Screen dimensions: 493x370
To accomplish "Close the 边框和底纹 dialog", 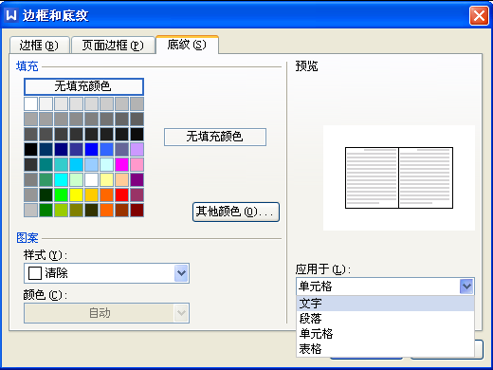I will point(479,15).
